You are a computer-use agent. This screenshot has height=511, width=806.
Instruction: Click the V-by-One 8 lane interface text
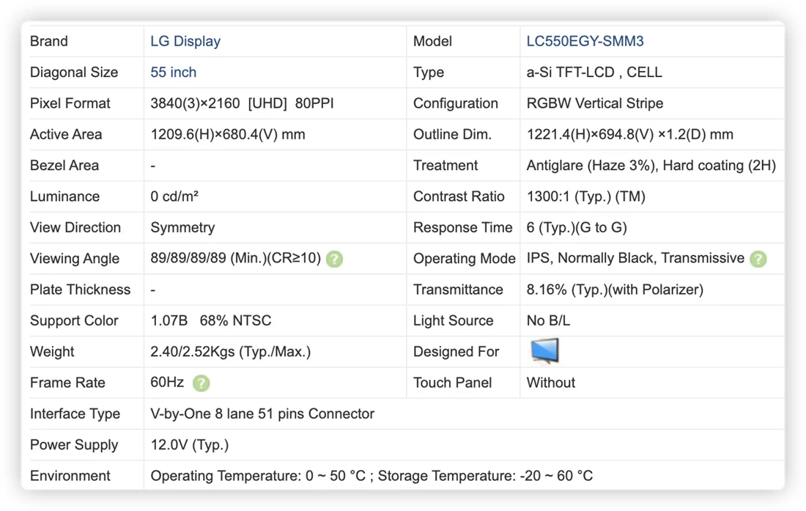click(262, 413)
